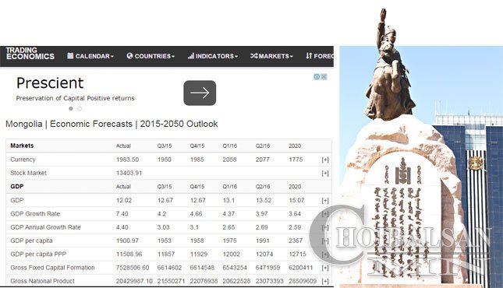Image resolution: width=503 pixels, height=288 pixels.
Task: Open the Calendar dropdown menu
Action: pos(90,56)
